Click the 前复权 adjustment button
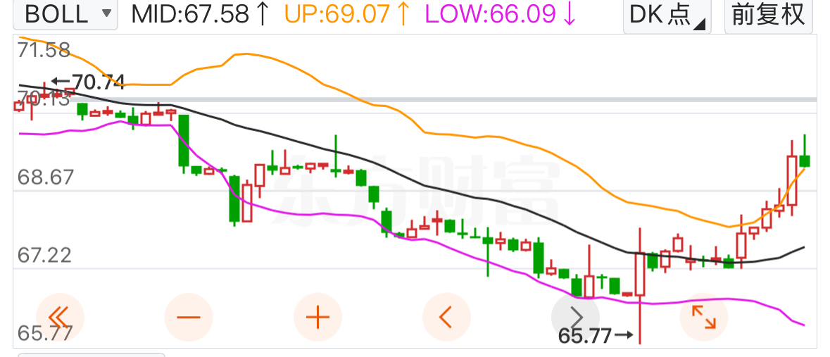Viewport: 830px width, 357px height. tap(768, 14)
